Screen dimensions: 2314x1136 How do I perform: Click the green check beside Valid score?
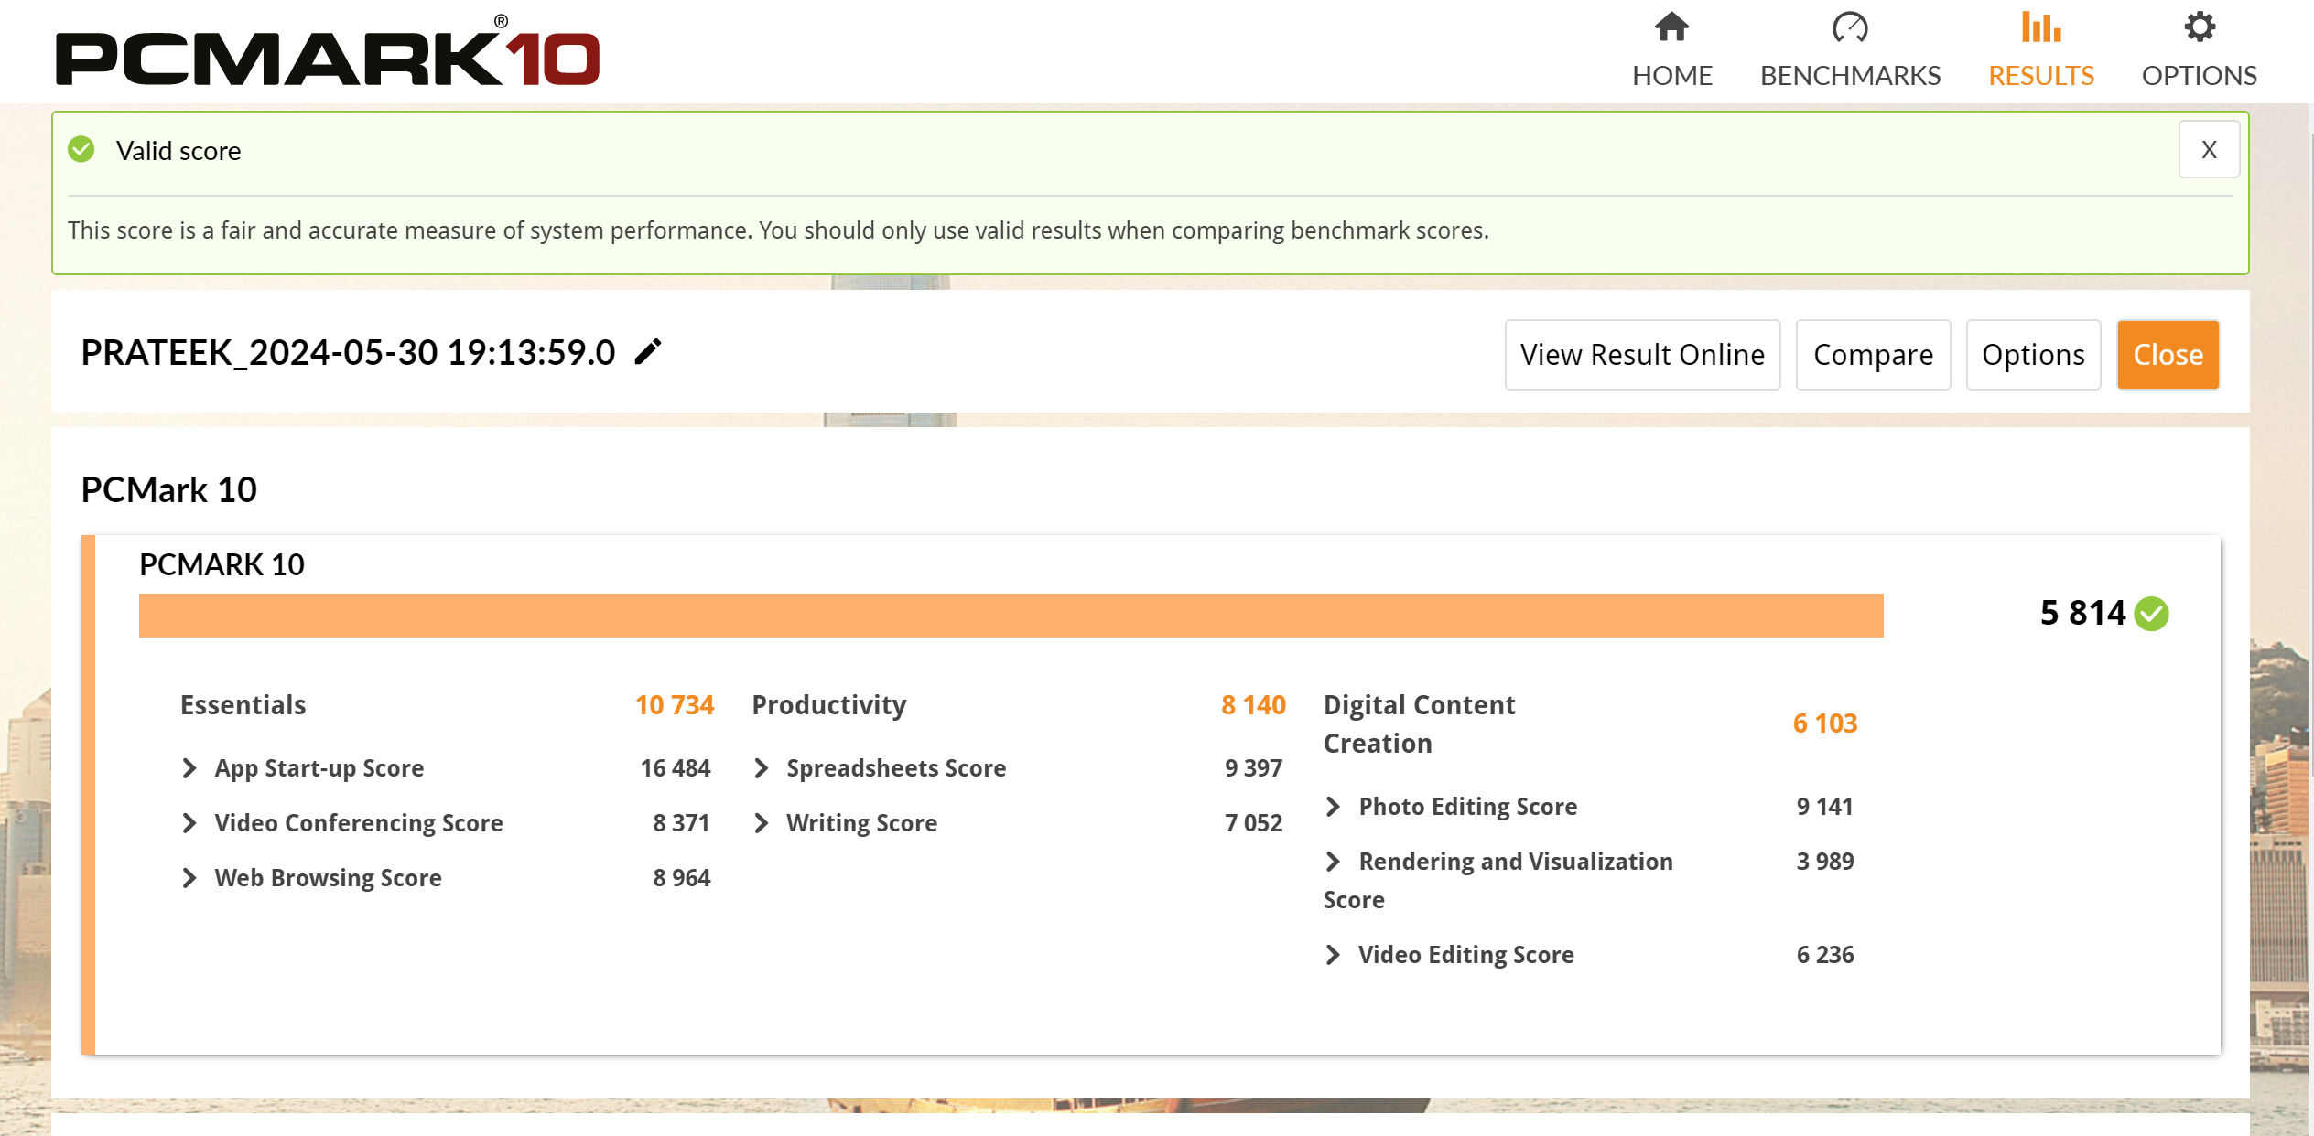(81, 149)
